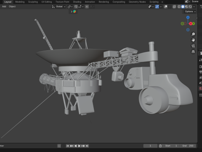Image resolution: width=202 pixels, height=152 pixels.
Task: Open the Options dropdown in viewport
Action: click(190, 11)
